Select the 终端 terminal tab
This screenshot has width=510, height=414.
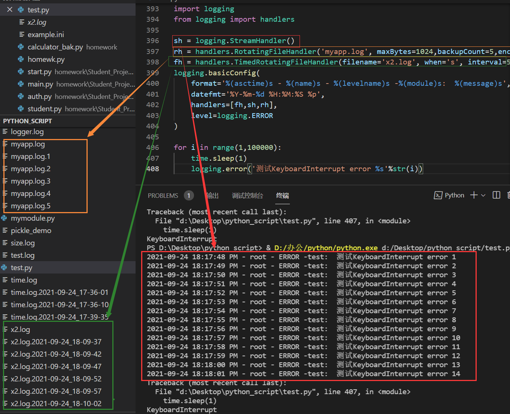(282, 196)
